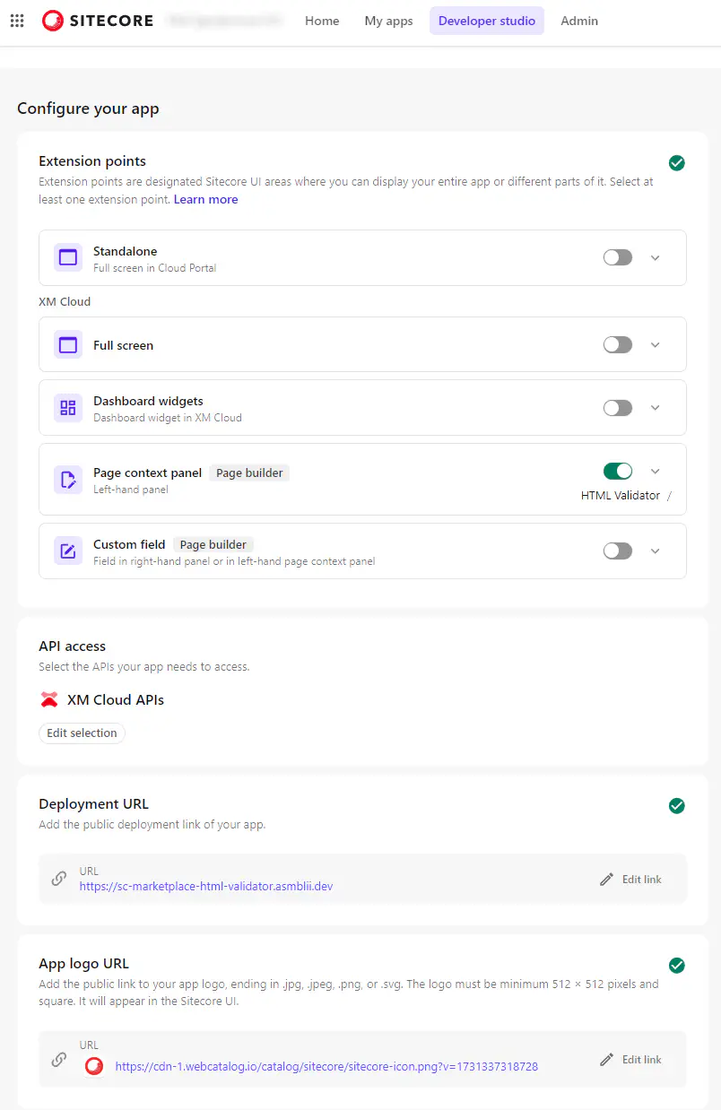Go to the Home tab
721x1110 pixels.
click(322, 21)
